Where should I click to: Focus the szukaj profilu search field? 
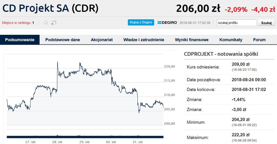[x=237, y=23]
